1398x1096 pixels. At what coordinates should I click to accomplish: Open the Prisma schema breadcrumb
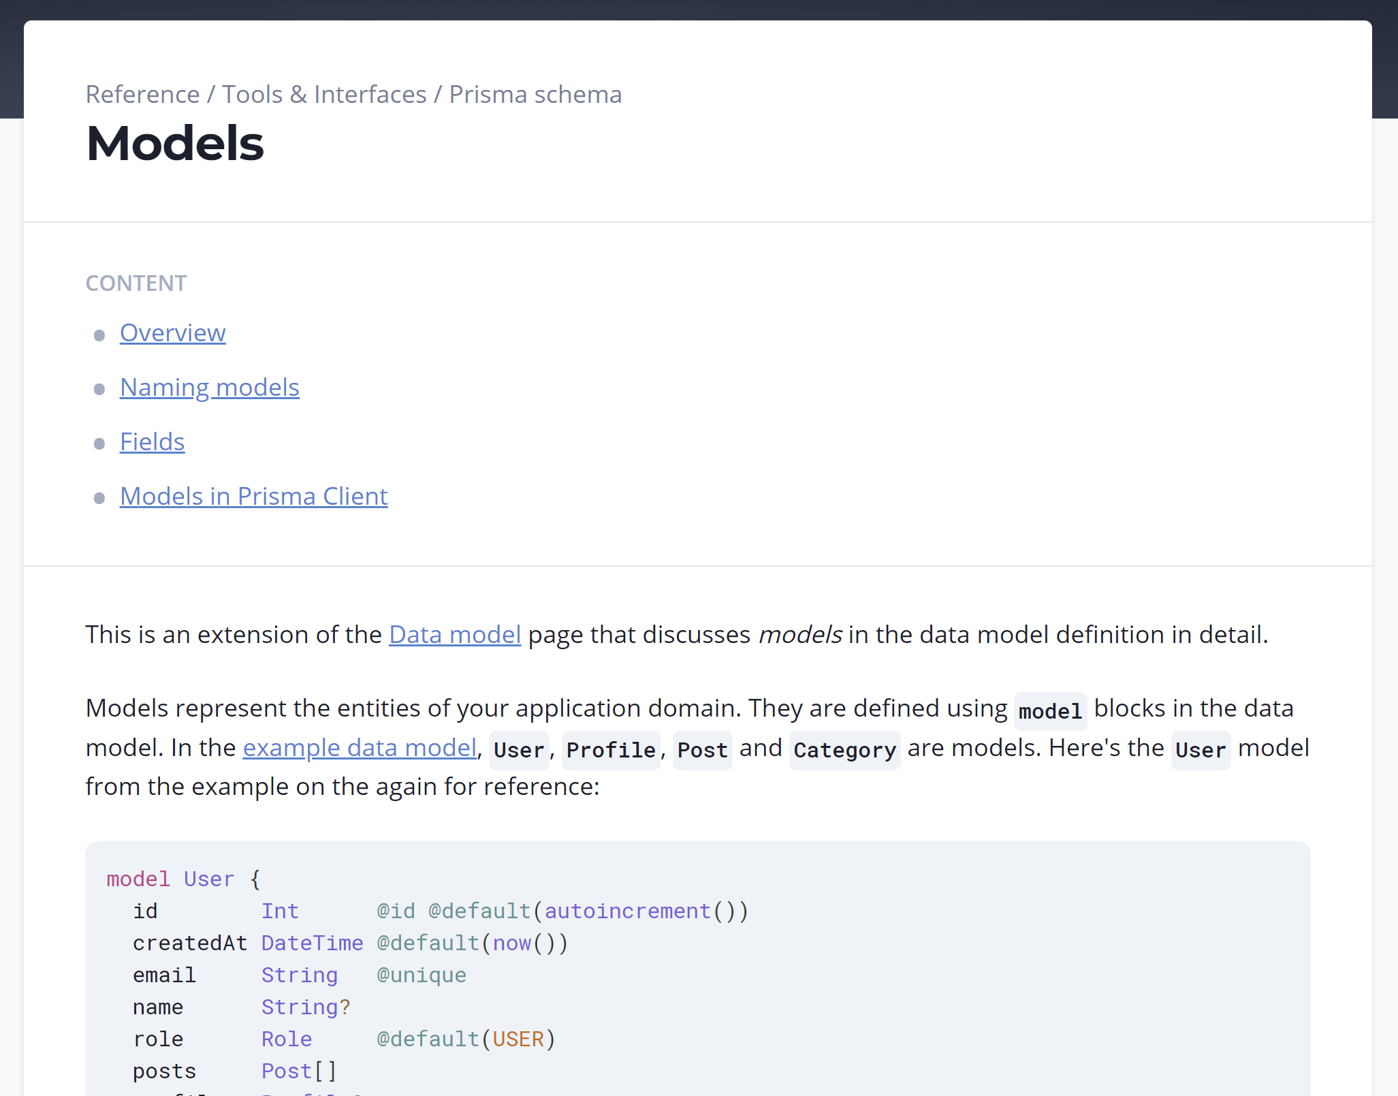tap(535, 94)
